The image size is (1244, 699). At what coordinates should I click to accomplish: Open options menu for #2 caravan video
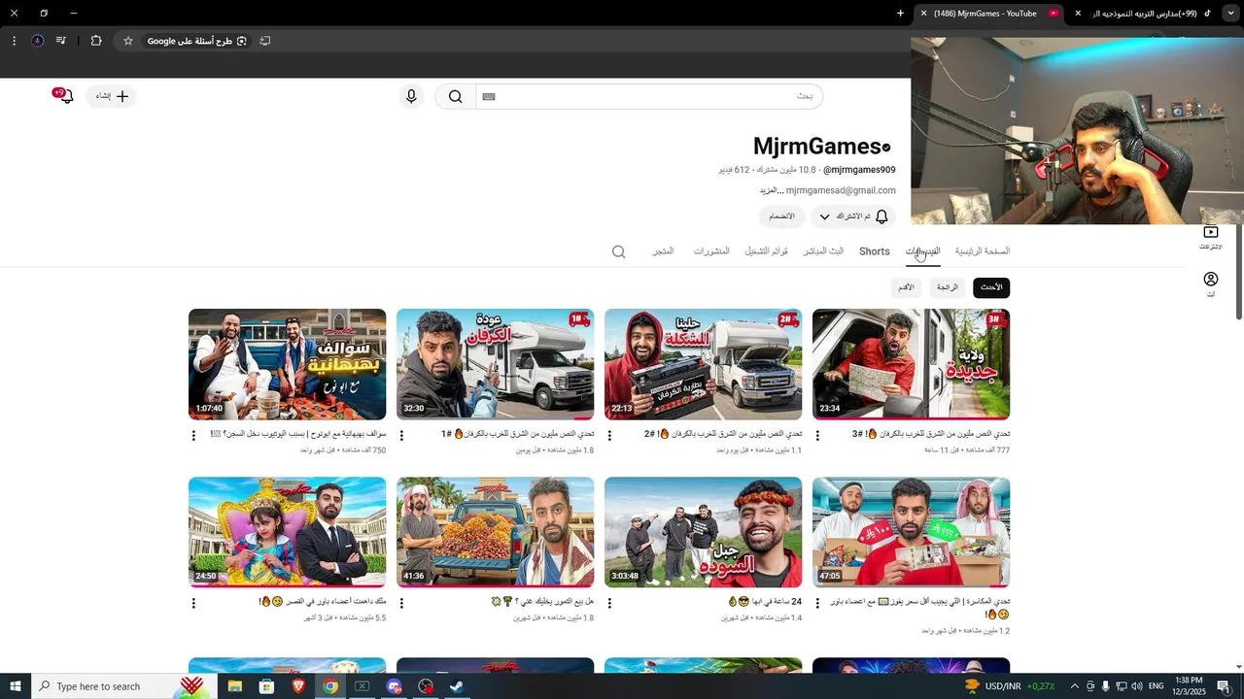609,436
